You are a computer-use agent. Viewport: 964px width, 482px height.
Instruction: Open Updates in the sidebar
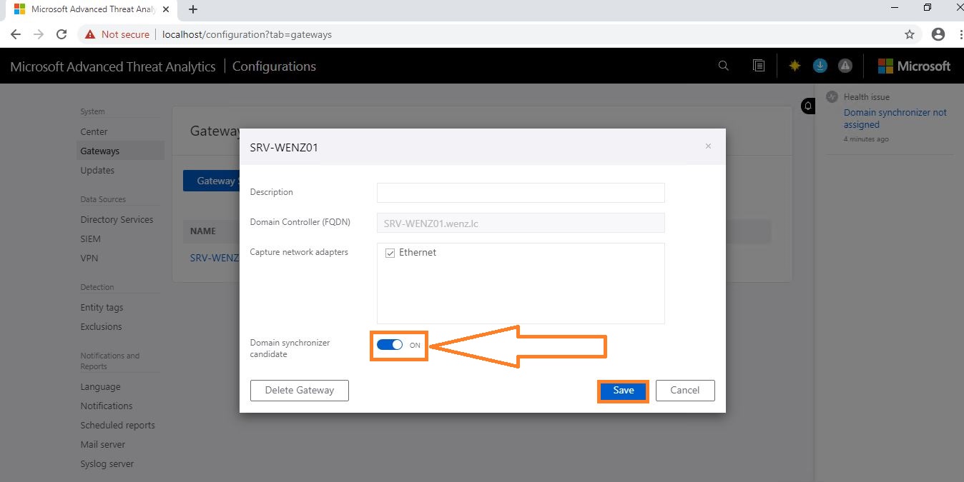point(97,170)
